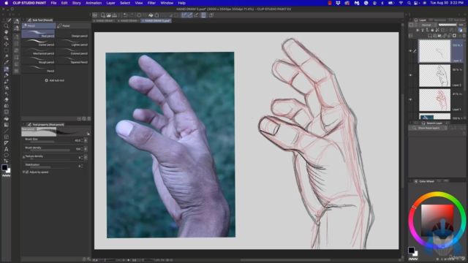The width and height of the screenshot is (468, 263).
Task: Delete layer using trash icon in Layer panel
Action: [464, 36]
